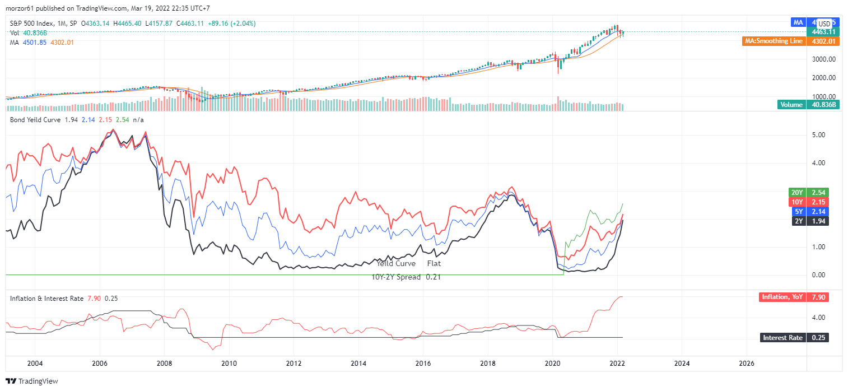Click the Bond Yeild Curve indicator title

(x=35, y=120)
